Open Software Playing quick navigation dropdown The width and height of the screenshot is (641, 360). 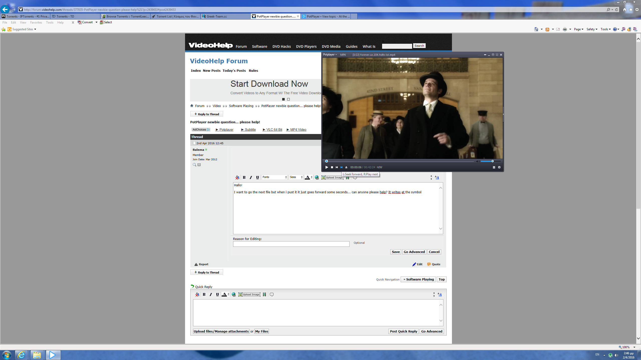click(x=418, y=279)
